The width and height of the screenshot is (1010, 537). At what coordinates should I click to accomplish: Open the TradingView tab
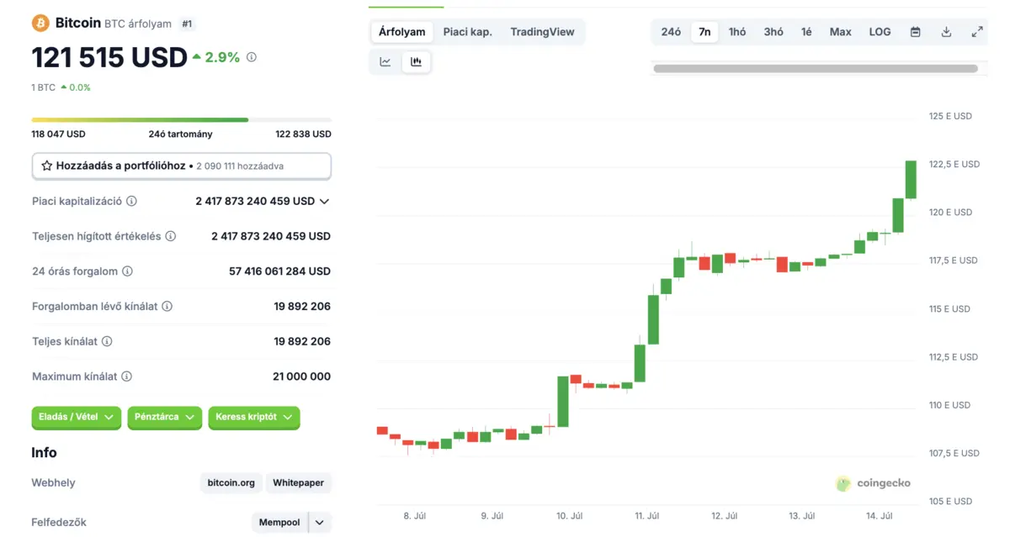pos(542,32)
